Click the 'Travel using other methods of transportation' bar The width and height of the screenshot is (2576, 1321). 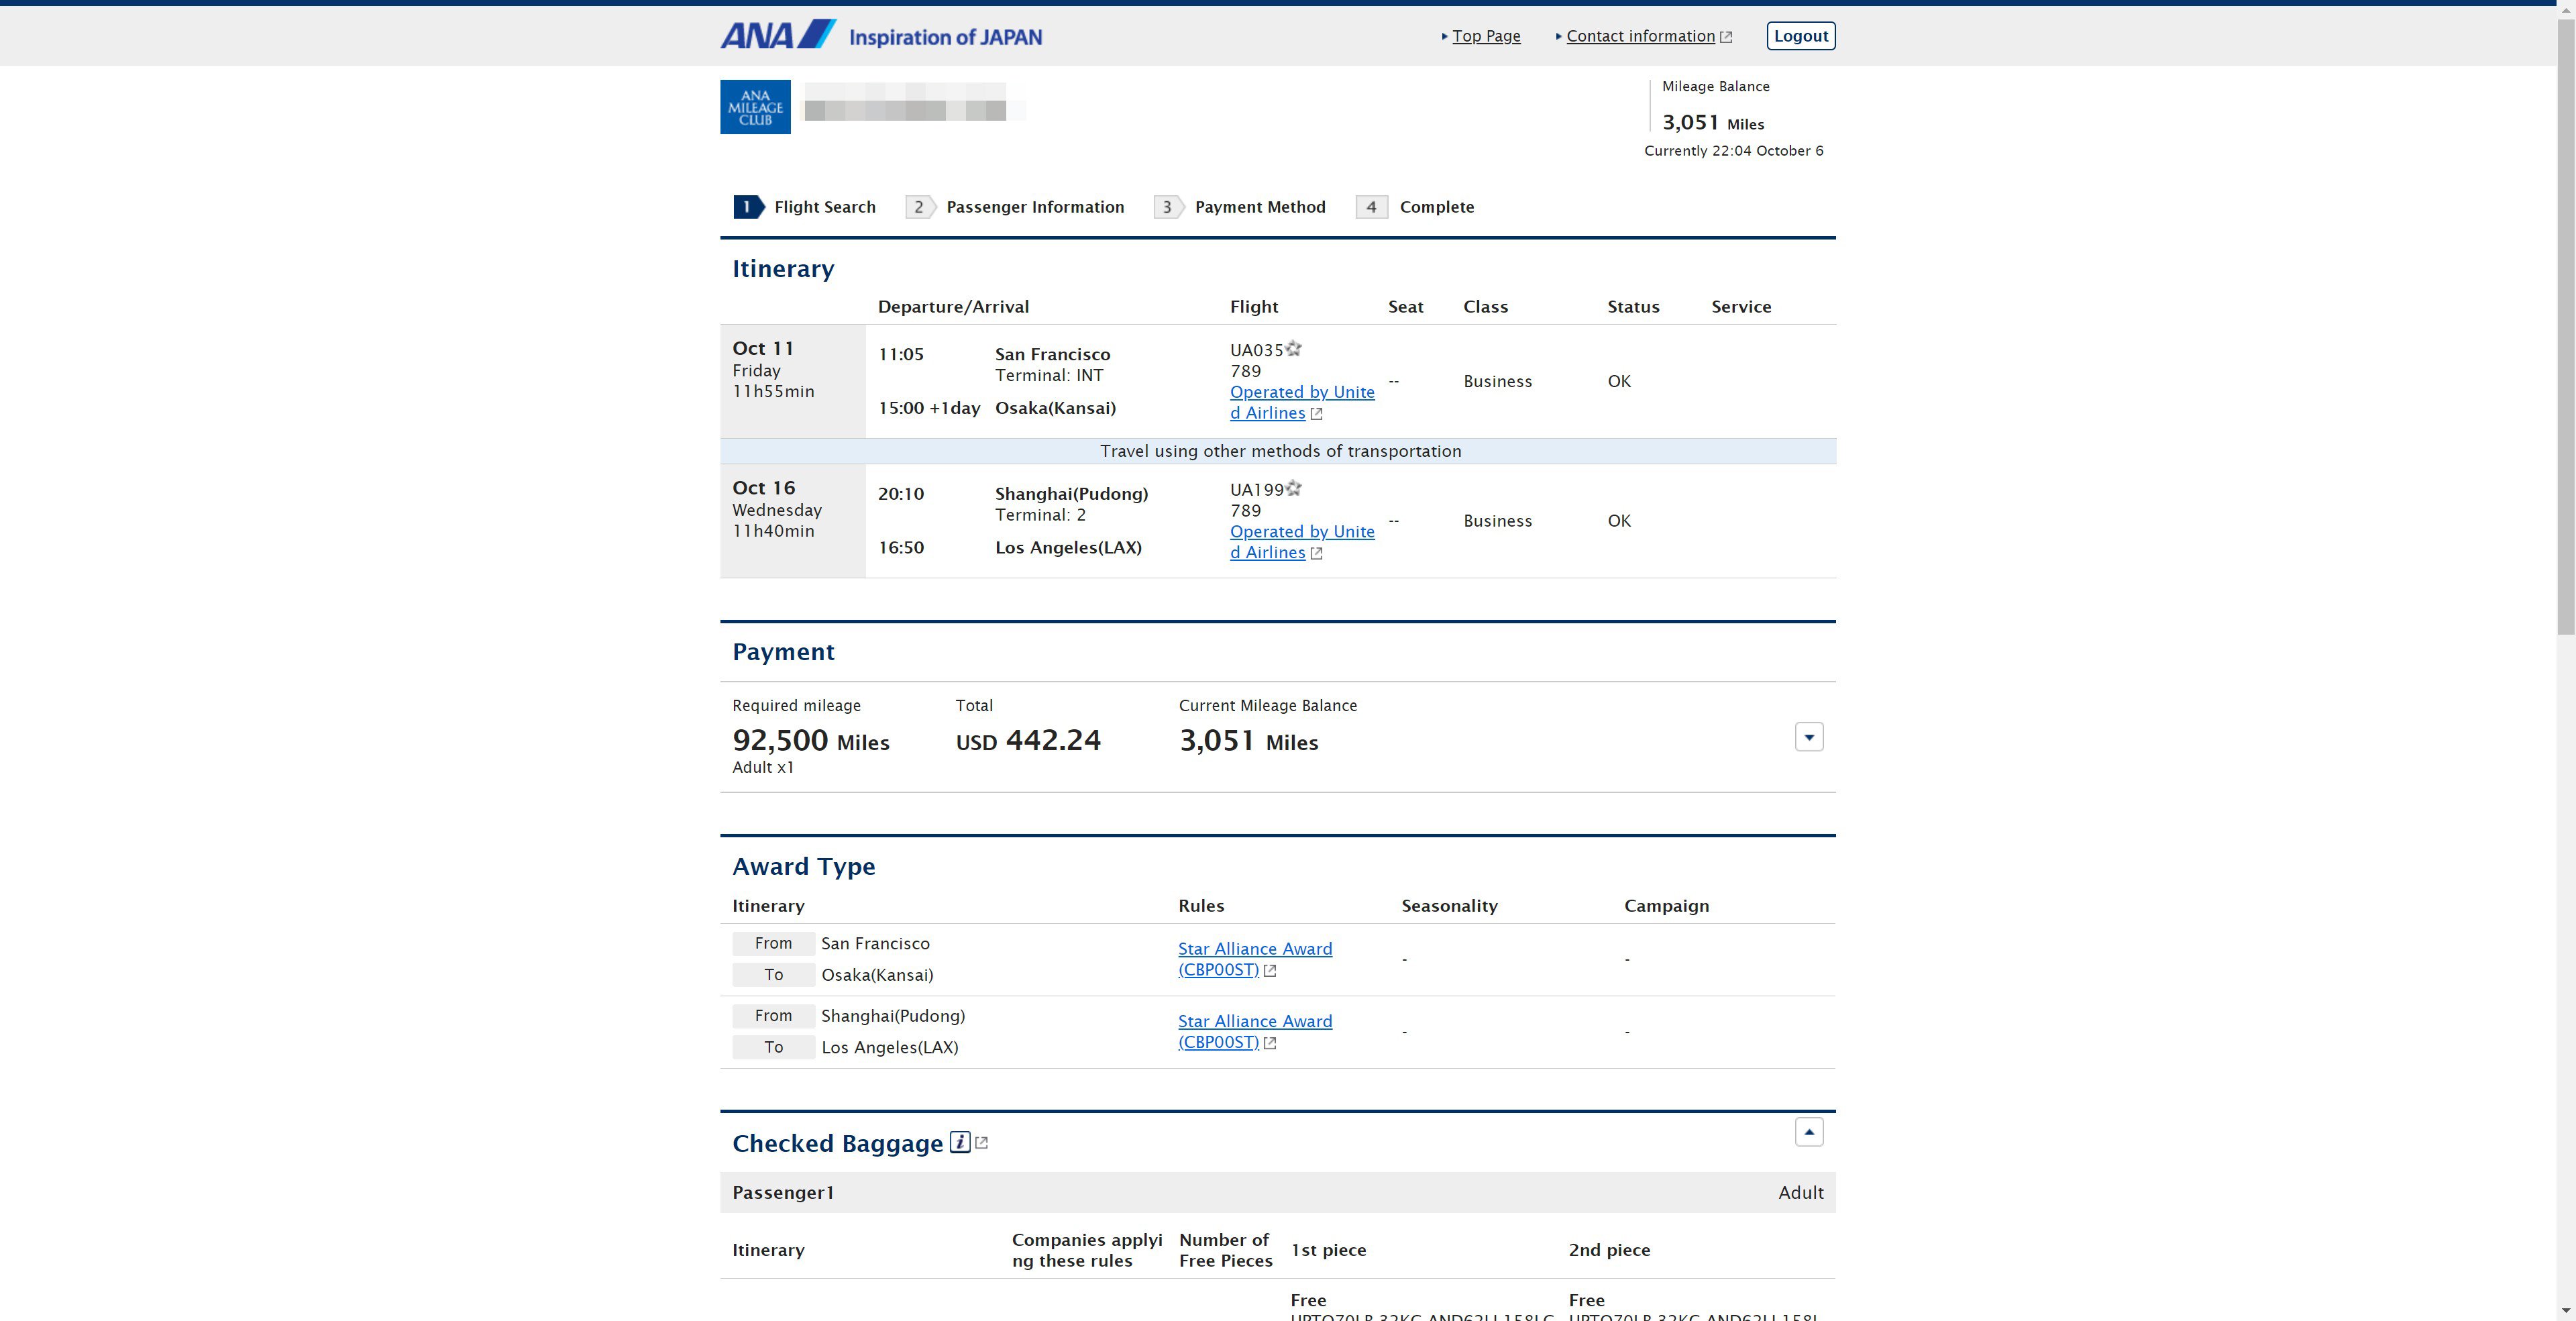[1278, 451]
